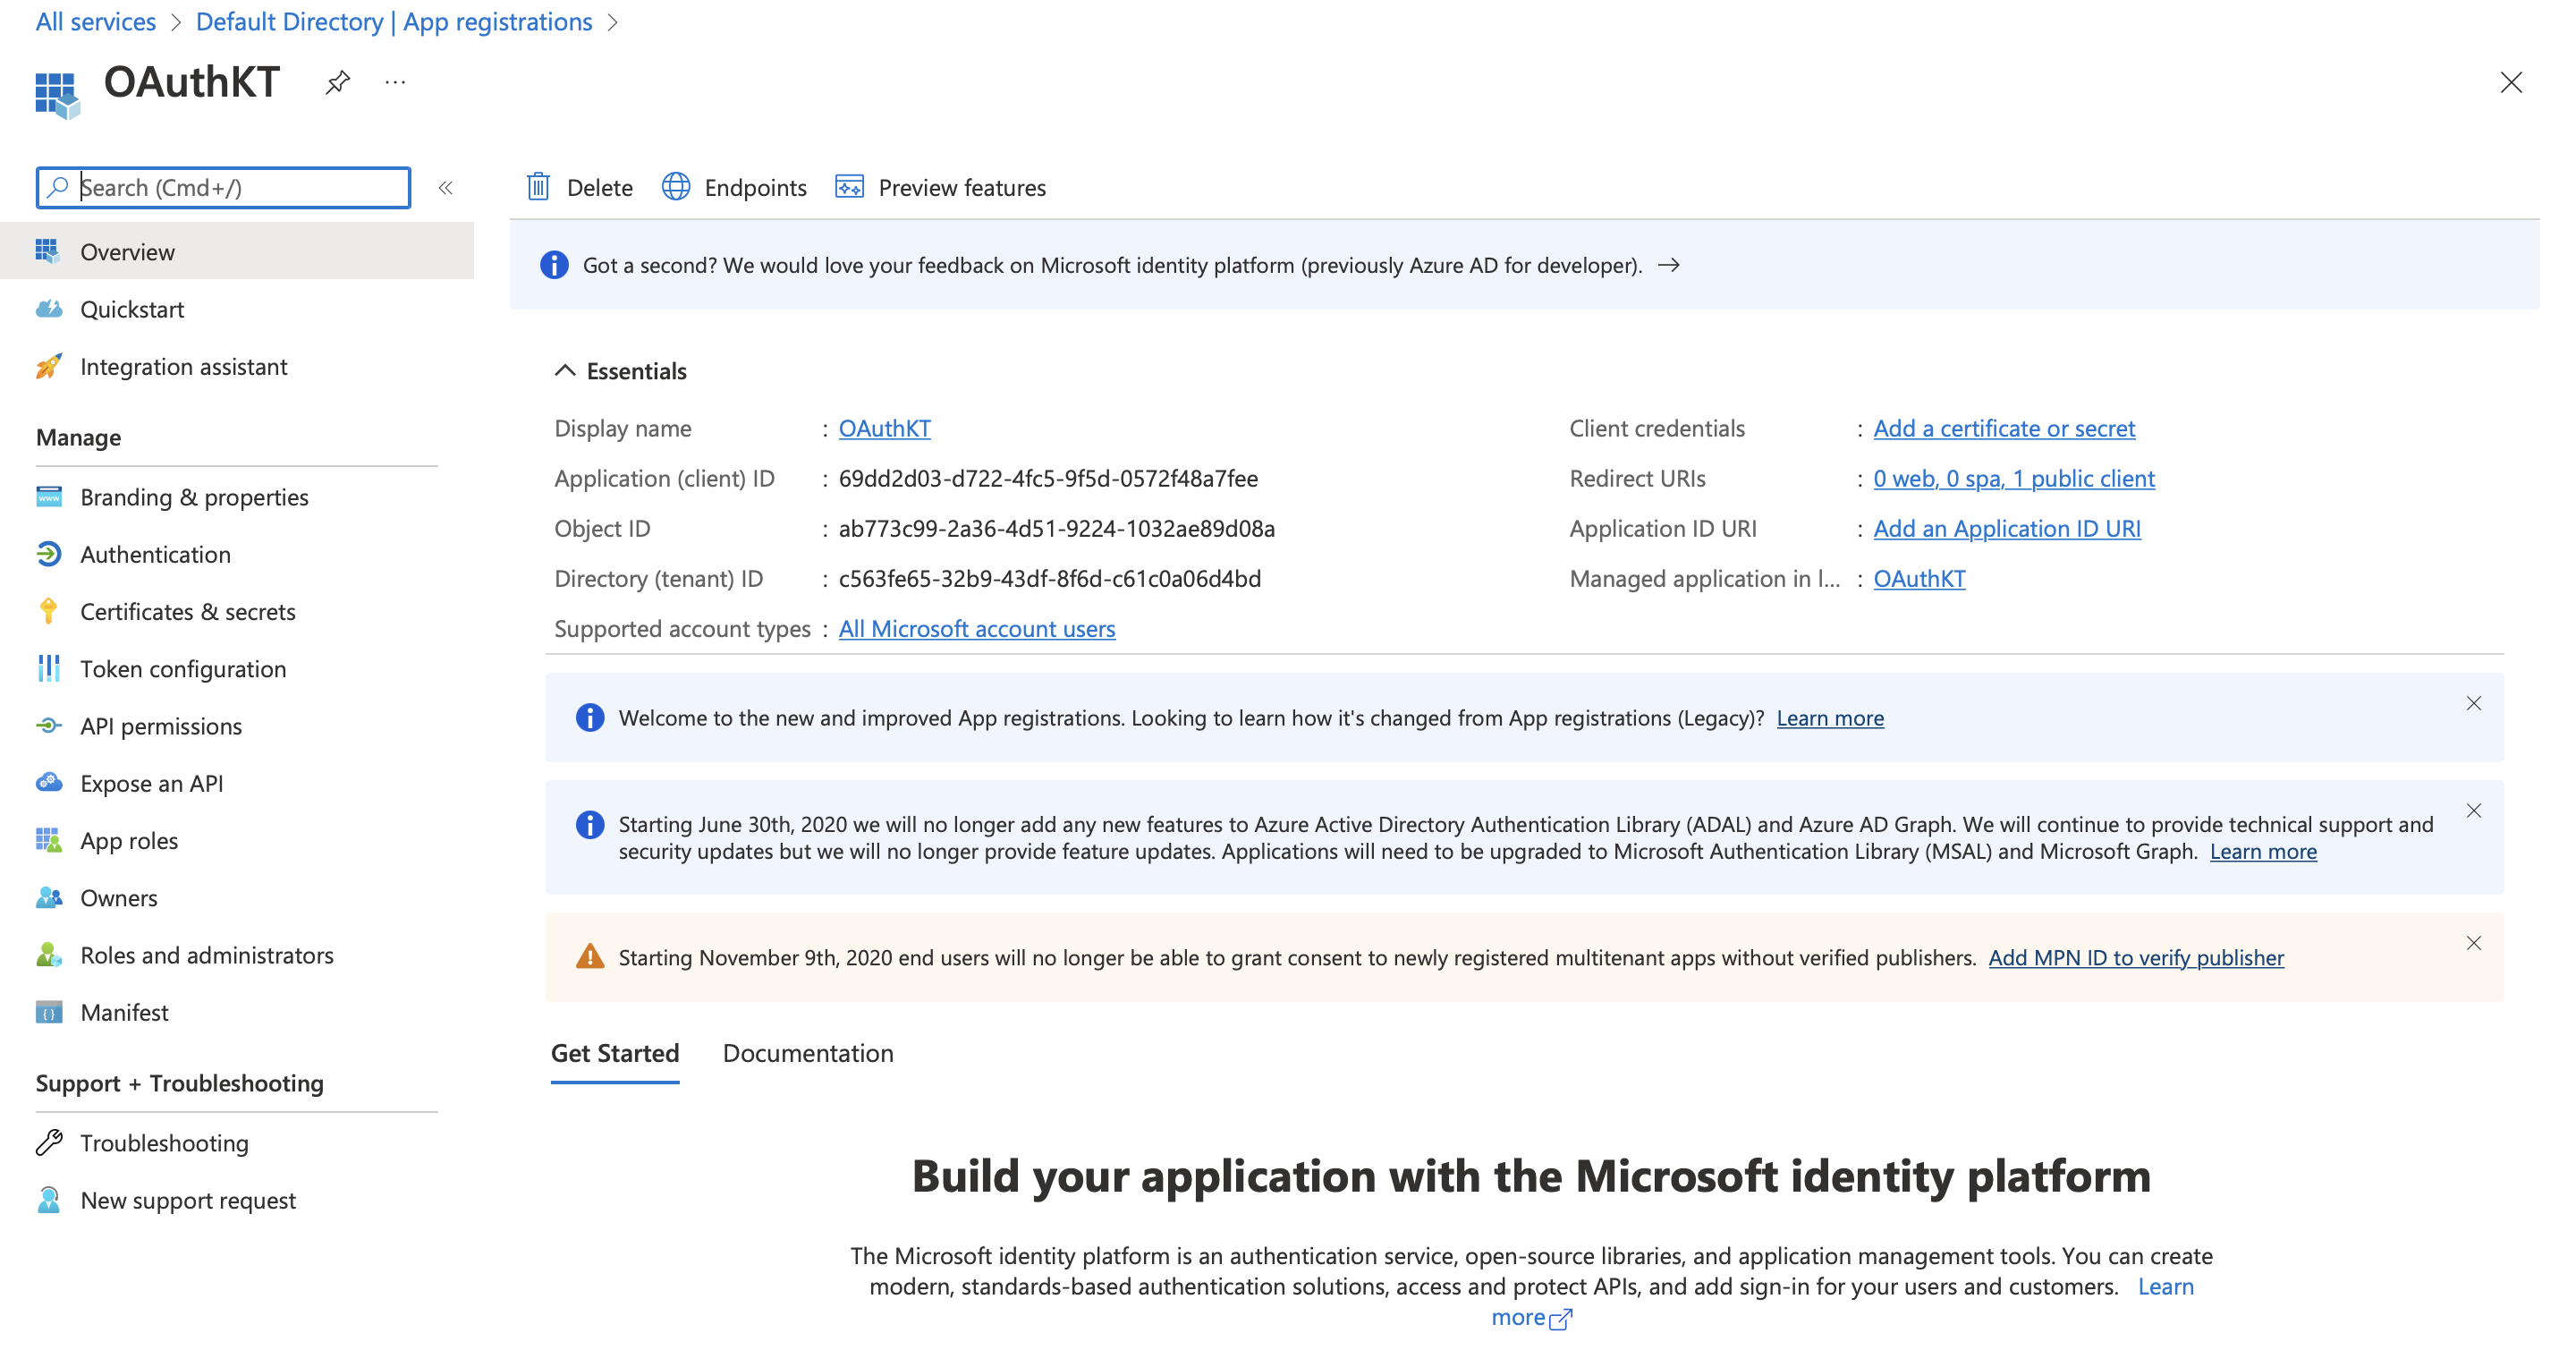Switch to the Documentation tab
The image size is (2576, 1367).
coord(808,1053)
